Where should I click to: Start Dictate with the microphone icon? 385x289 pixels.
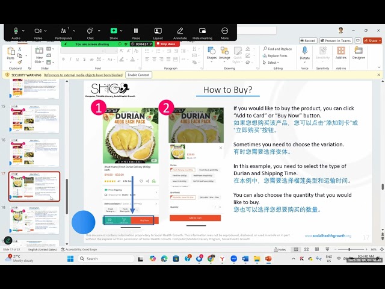click(305, 54)
